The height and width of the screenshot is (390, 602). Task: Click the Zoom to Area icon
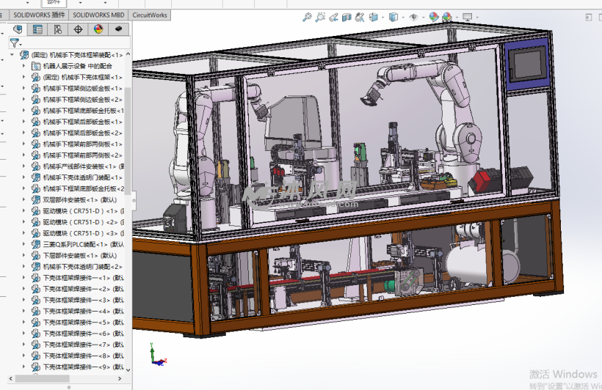(x=321, y=17)
